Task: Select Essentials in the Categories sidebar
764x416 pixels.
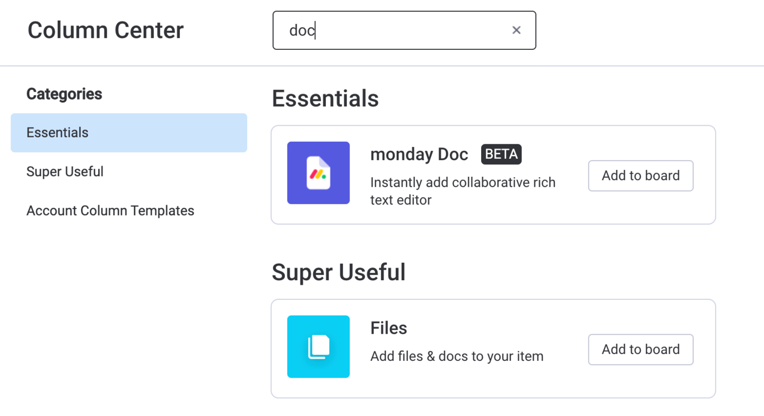Action: (x=129, y=133)
